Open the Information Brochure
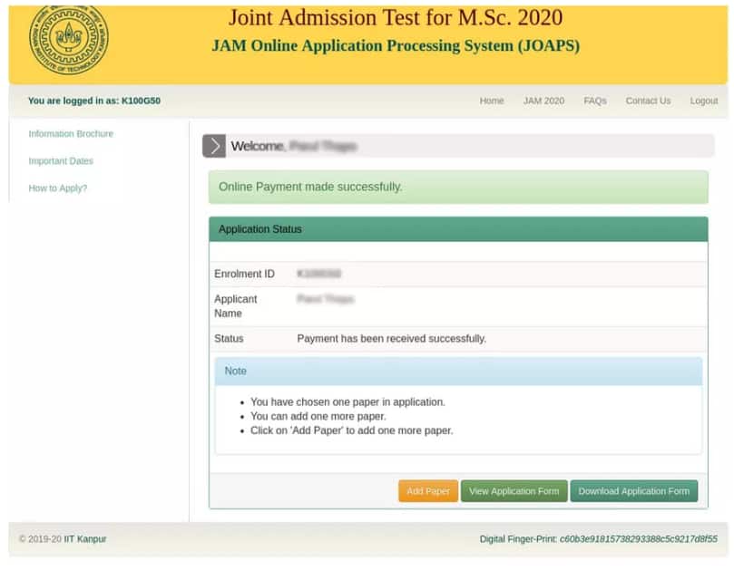The width and height of the screenshot is (734, 570). click(71, 133)
